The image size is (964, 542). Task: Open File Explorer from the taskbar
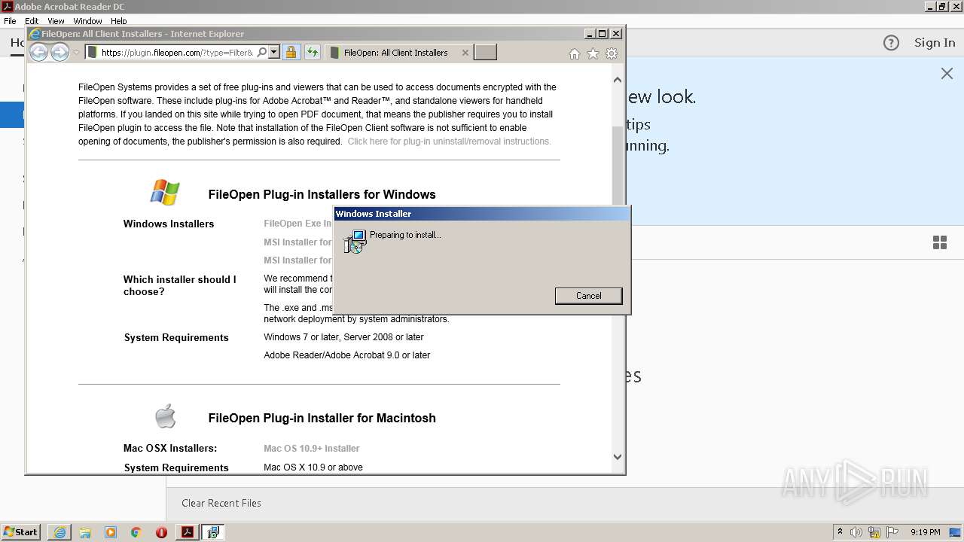pyautogui.click(x=85, y=532)
